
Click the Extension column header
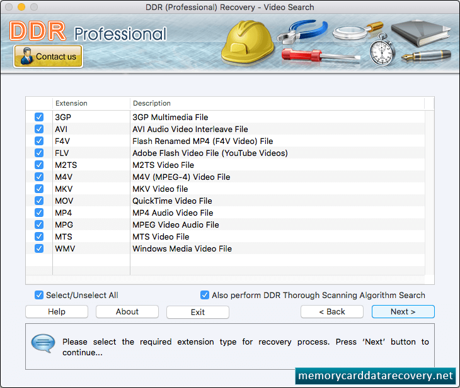(x=91, y=103)
